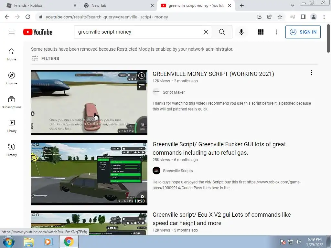Open Library in the sidebar
Viewport: 331px width, 248px height.
(12, 126)
